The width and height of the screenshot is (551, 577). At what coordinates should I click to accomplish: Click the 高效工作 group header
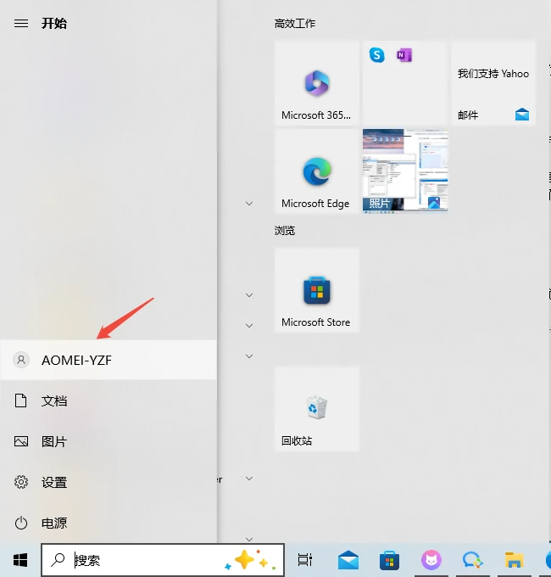295,24
